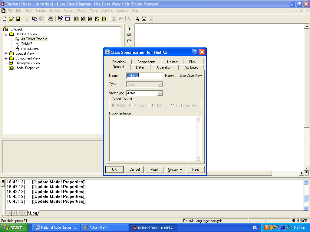Close the log window with its X

click(3, 181)
